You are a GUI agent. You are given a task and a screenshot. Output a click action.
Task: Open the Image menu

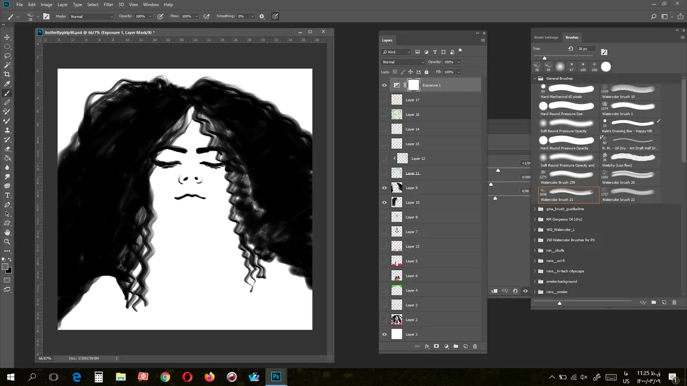click(47, 4)
